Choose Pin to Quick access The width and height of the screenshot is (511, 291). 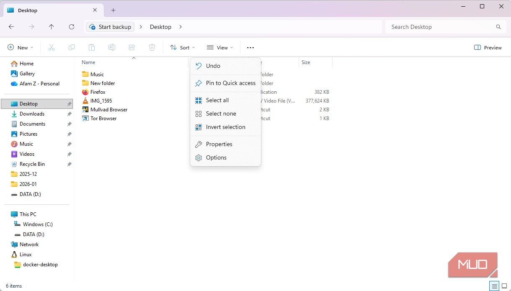click(x=225, y=83)
